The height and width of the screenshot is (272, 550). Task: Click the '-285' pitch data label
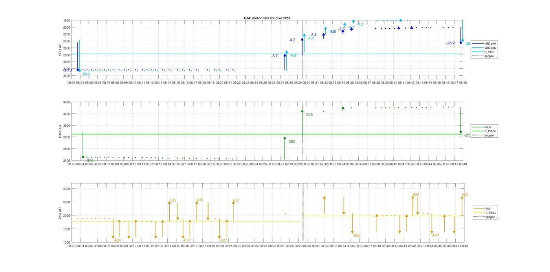(467, 135)
